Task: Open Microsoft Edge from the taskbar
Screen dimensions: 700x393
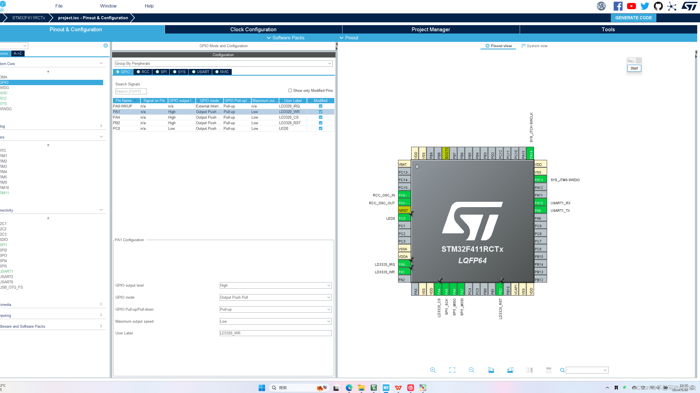Action: (349, 388)
